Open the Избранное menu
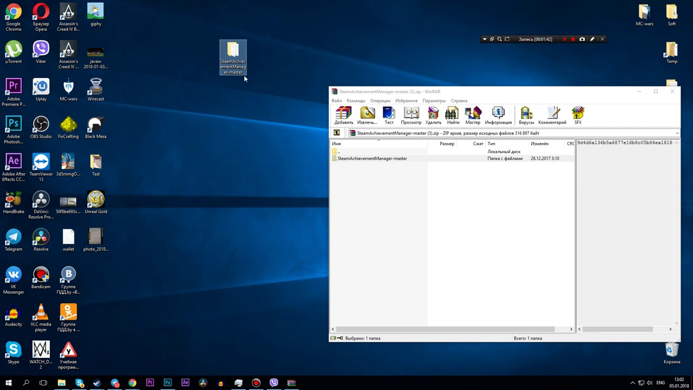 click(406, 101)
